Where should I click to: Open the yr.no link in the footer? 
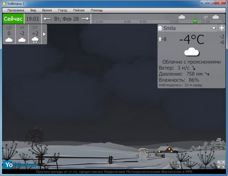[73, 172]
